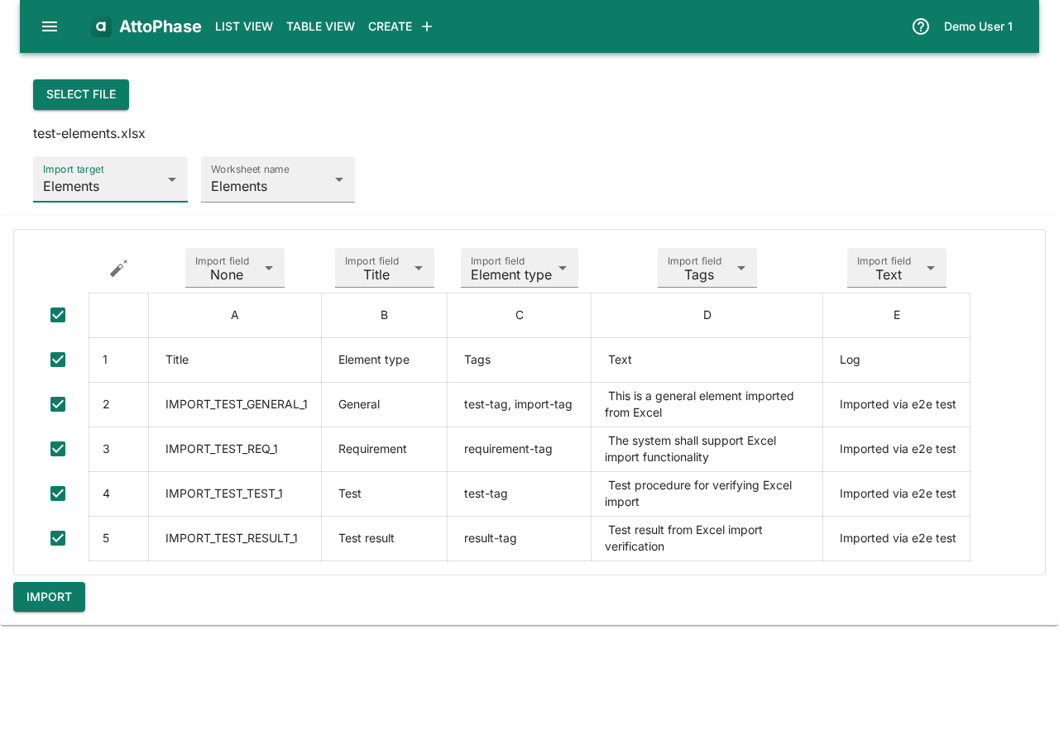Uncheck row 1 header row checkbox
The image size is (1059, 744).
pos(57,360)
